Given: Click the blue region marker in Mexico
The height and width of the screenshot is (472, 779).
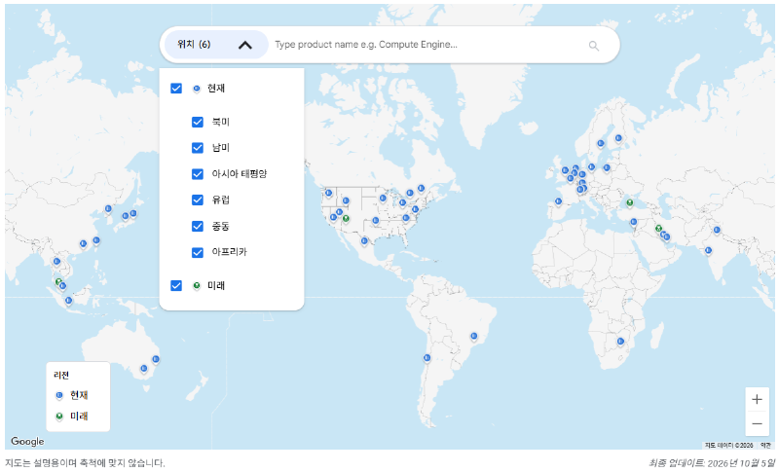Looking at the screenshot, I should click(364, 241).
